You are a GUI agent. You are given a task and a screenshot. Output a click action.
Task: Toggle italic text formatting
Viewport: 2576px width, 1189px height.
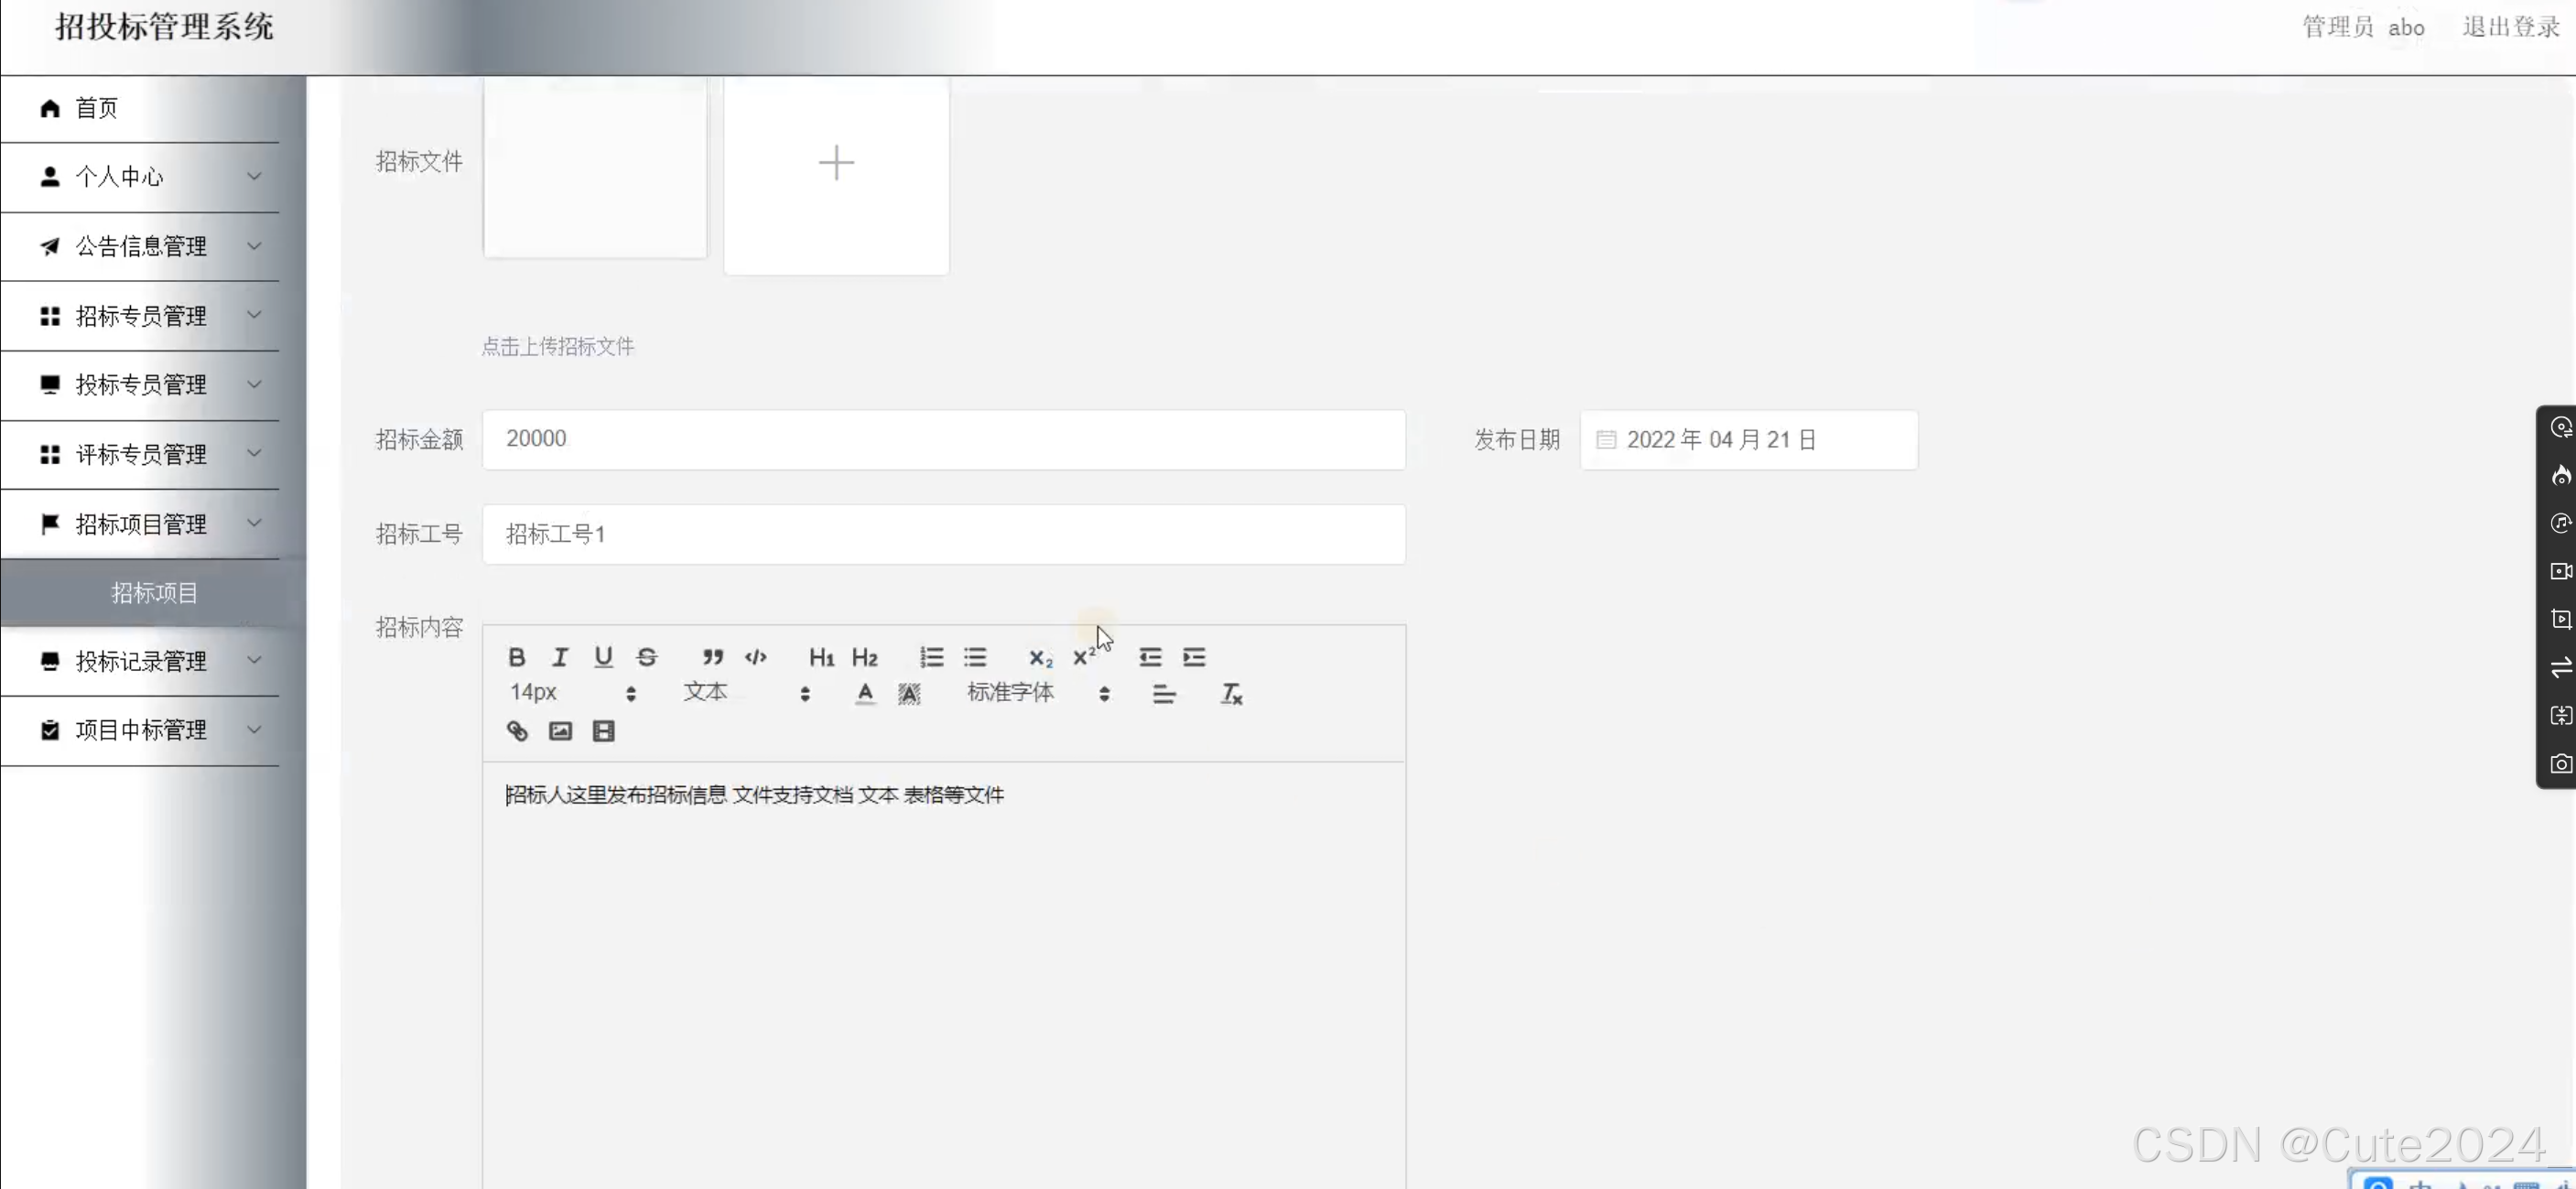[x=559, y=657]
